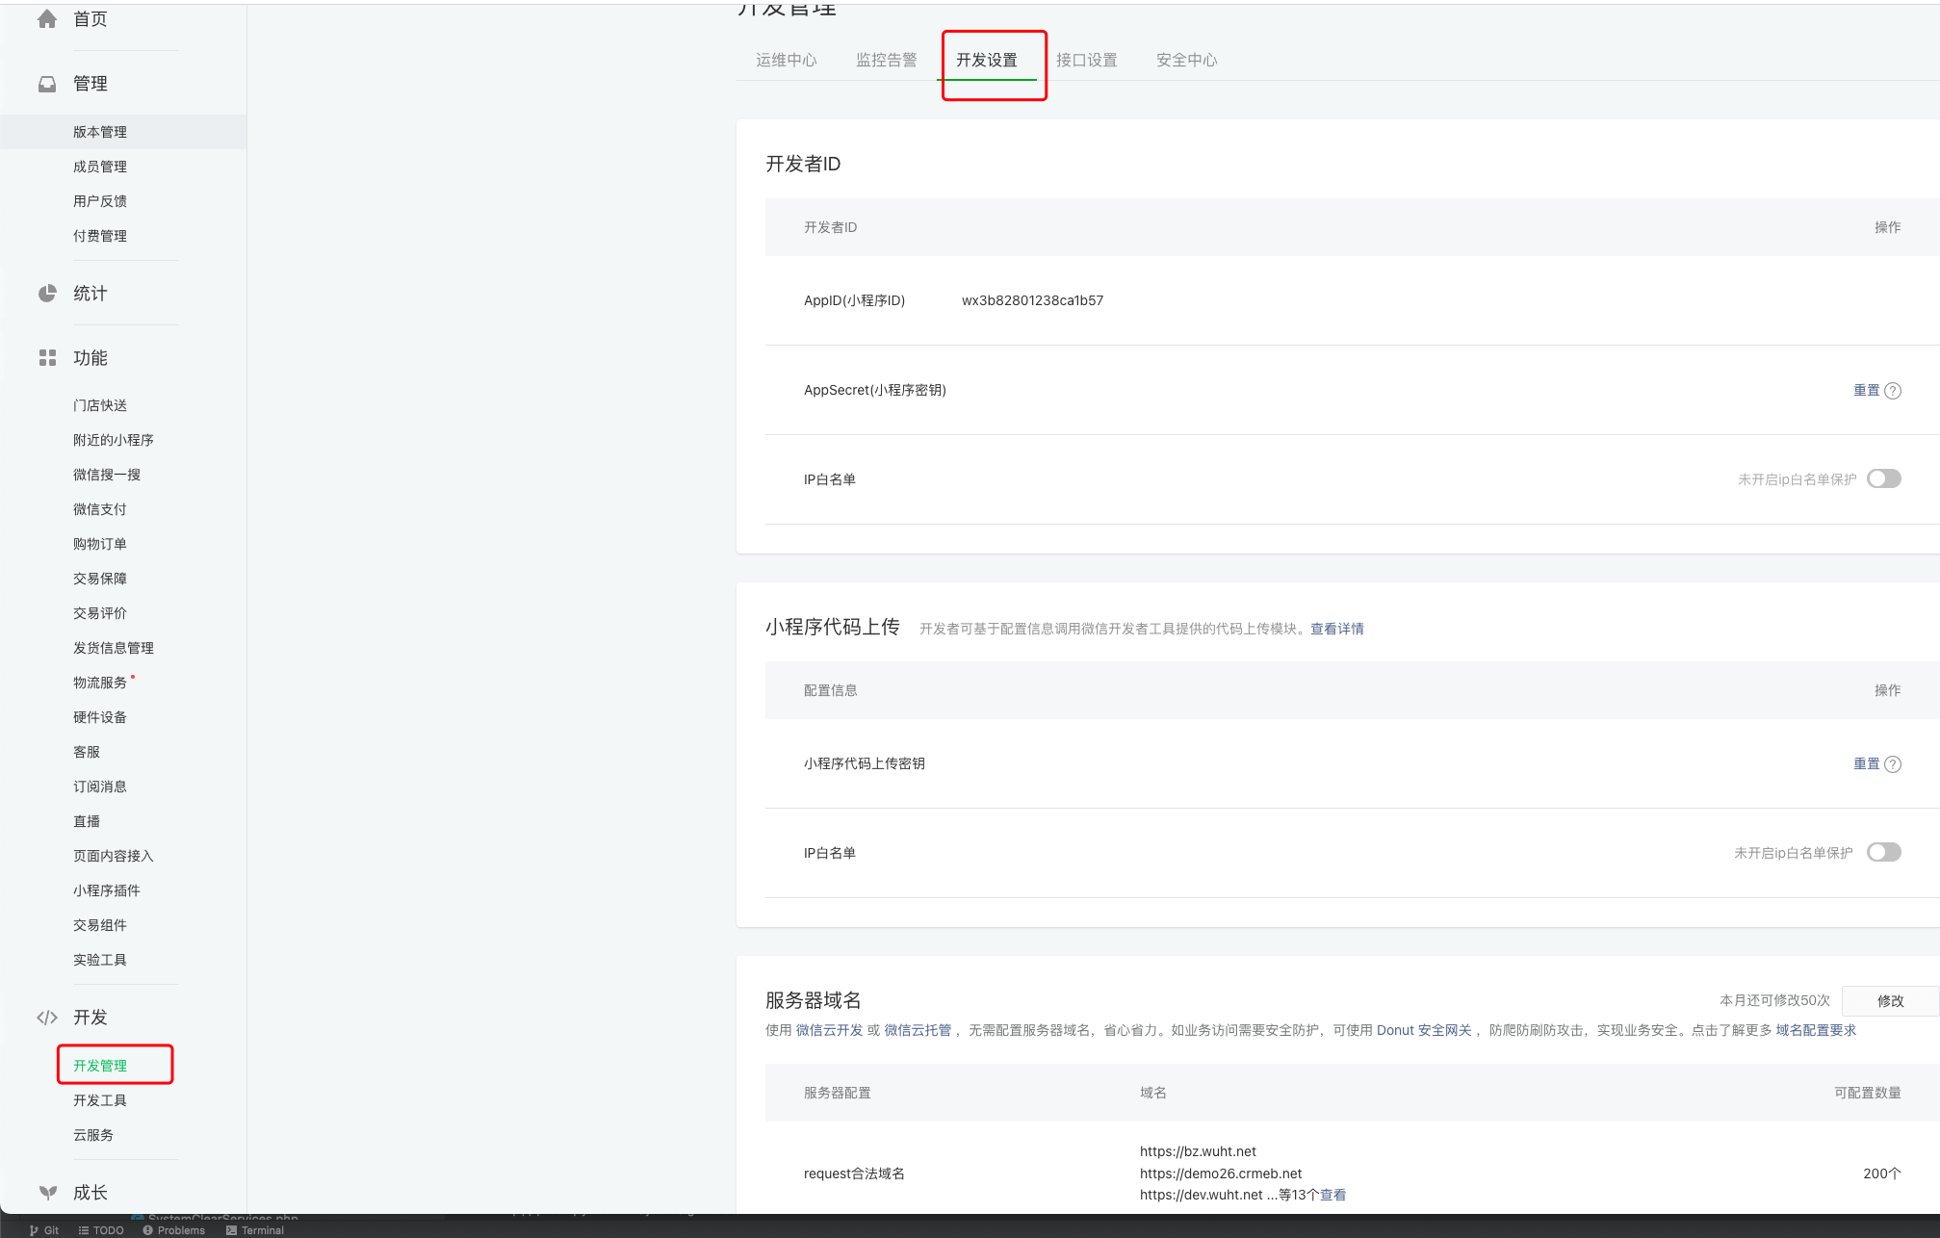Click the home icon beside 首页
The image size is (1940, 1238).
click(47, 19)
